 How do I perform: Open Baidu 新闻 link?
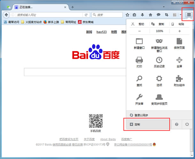(89, 32)
